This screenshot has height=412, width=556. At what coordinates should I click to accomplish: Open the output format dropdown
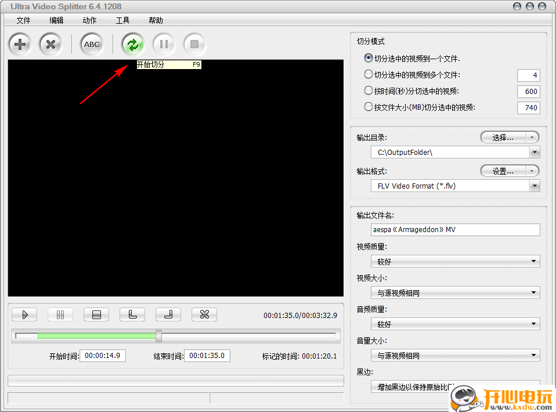click(x=535, y=186)
